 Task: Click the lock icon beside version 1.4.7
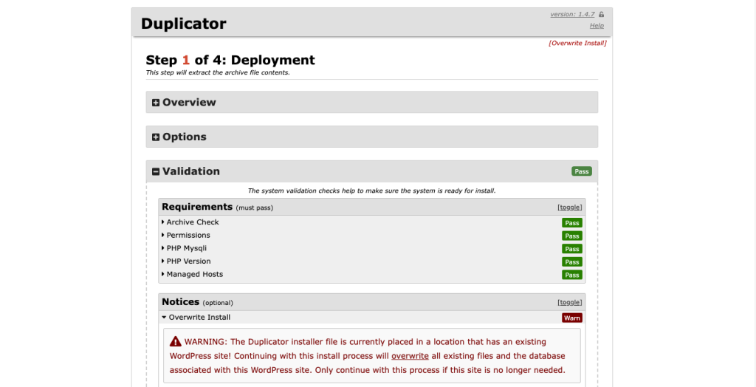coord(601,15)
